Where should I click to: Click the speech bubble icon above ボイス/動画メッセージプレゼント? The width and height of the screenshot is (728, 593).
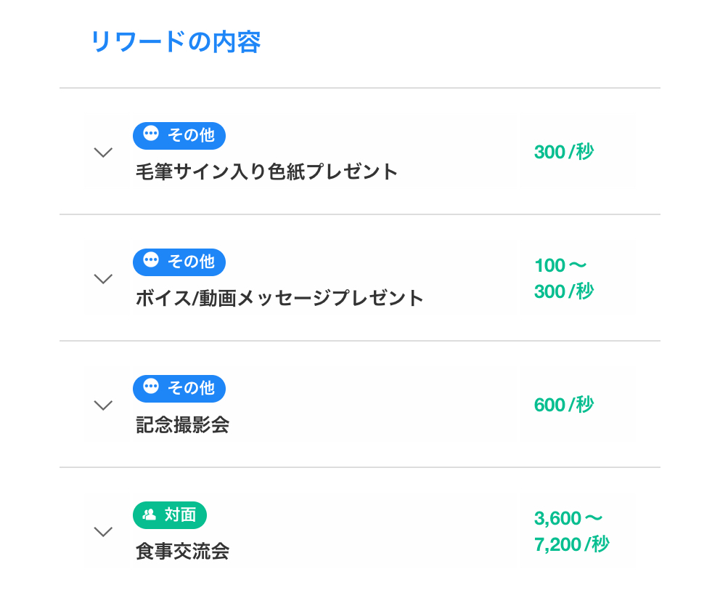click(x=151, y=260)
